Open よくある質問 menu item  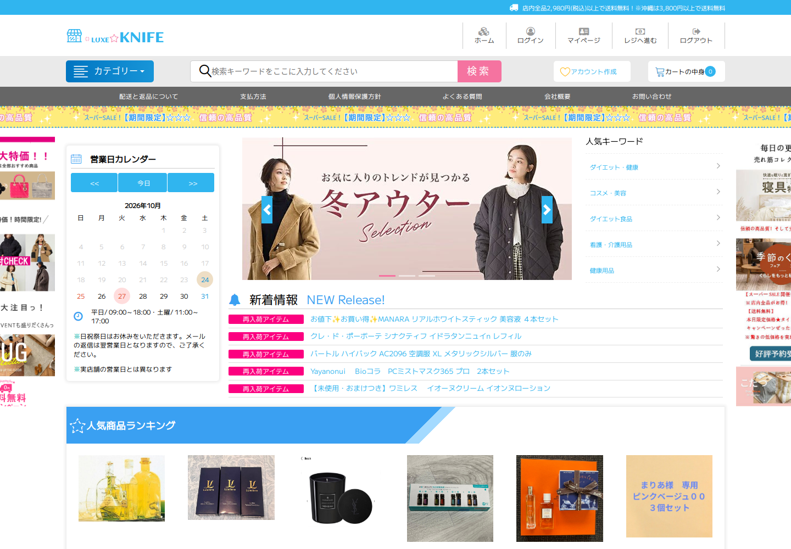click(x=463, y=97)
